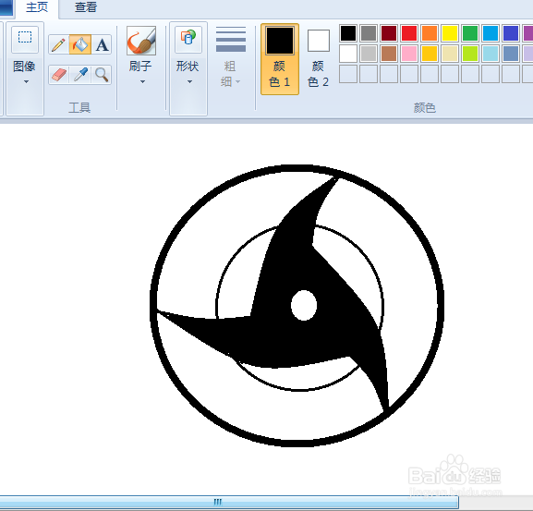533x511 pixels.
Task: Switch to the 查看 tab
Action: coord(86,7)
